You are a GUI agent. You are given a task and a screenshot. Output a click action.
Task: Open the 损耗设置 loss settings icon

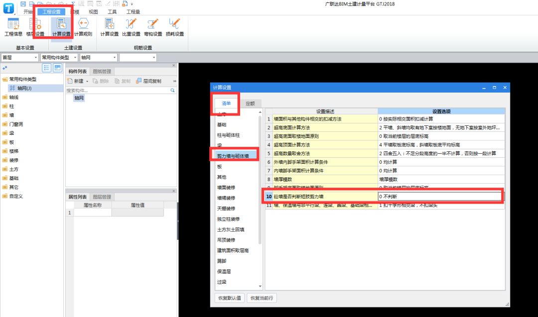(175, 27)
